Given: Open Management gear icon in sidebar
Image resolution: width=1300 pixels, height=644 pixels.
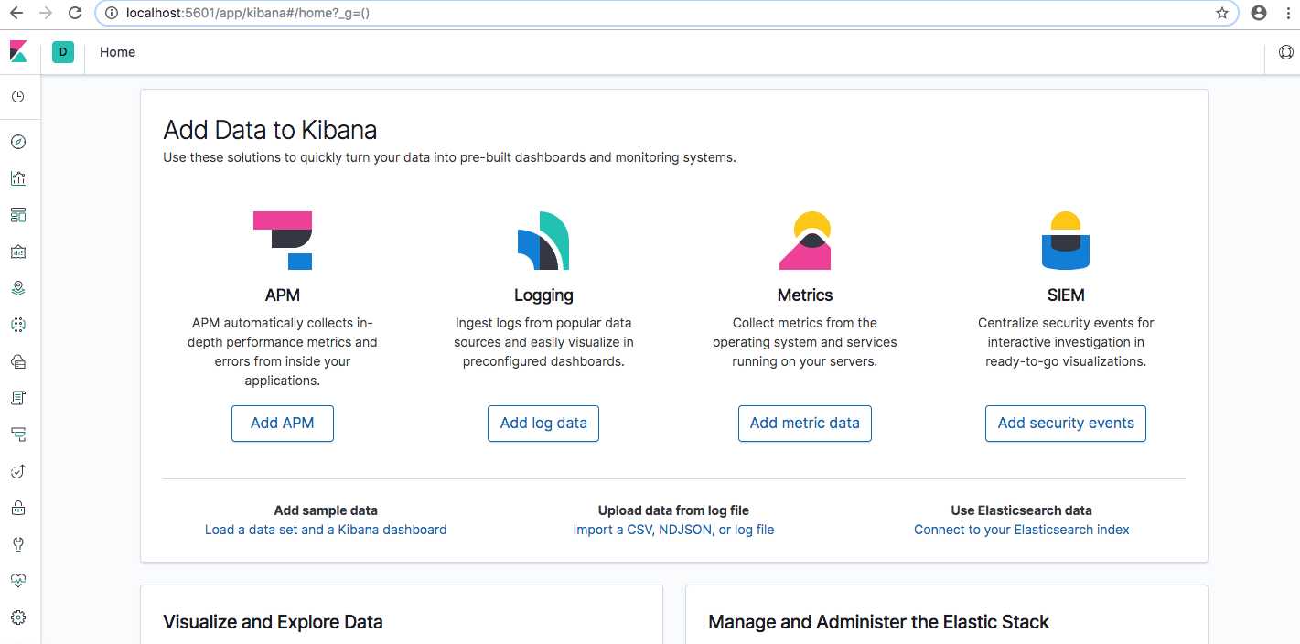Looking at the screenshot, I should tap(18, 617).
